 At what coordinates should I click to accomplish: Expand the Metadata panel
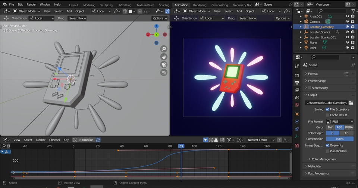(x=314, y=166)
